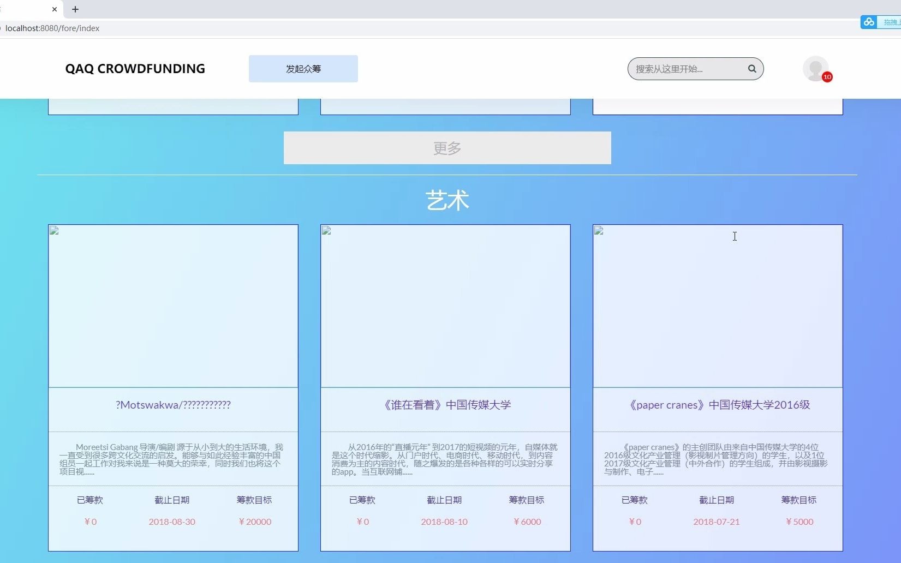Click 截止日期 label in 《谁在看着》 card
Viewport: 901px width, 563px height.
pos(444,500)
